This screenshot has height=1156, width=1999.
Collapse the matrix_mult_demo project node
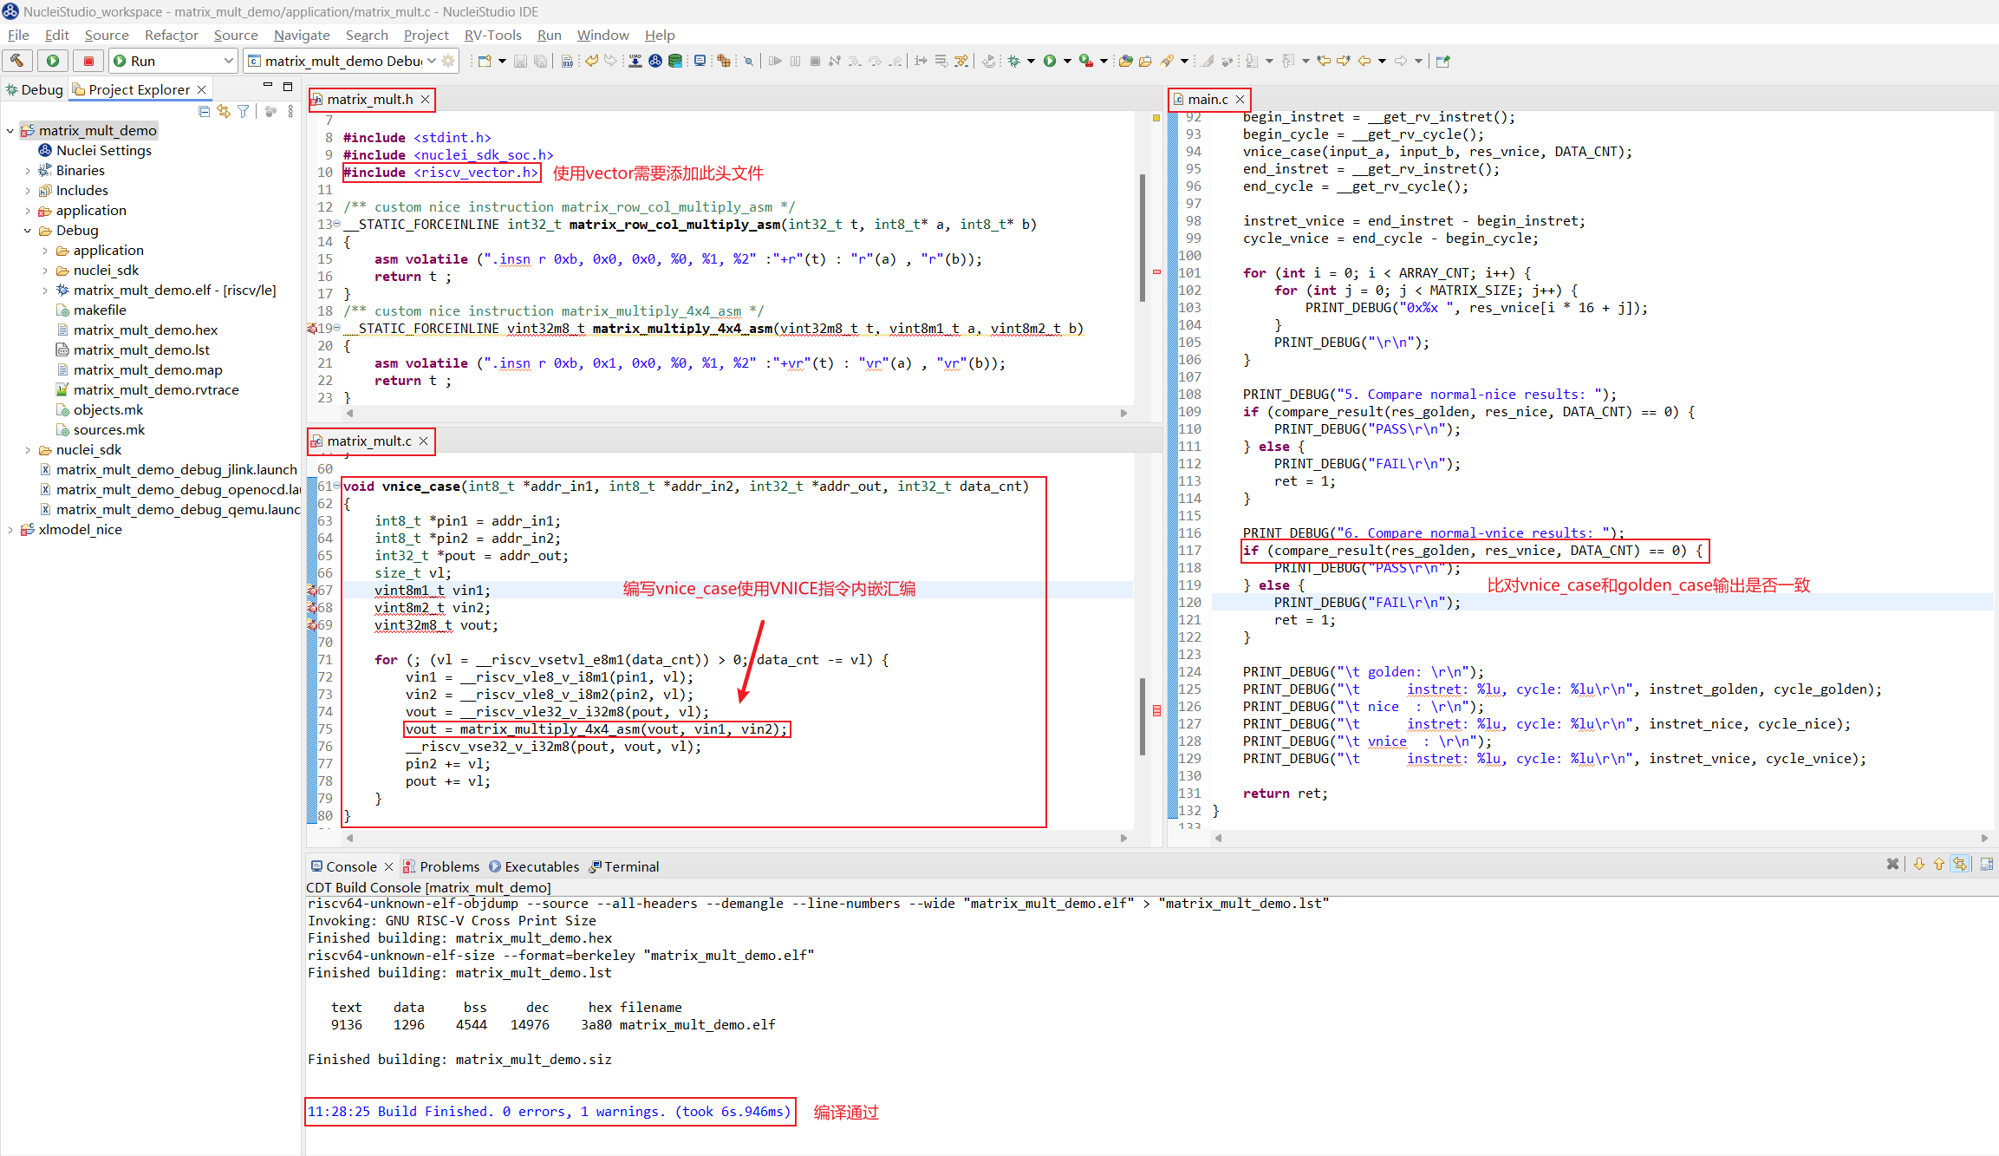[10, 131]
